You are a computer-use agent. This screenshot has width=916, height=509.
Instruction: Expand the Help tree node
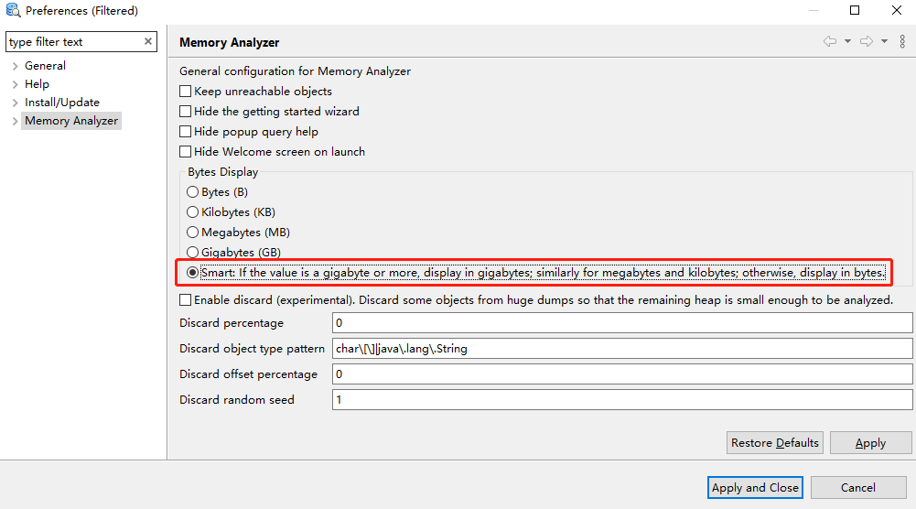[x=16, y=84]
